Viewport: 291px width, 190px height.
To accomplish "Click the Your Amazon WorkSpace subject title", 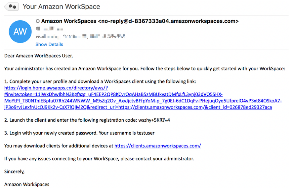I will [x=61, y=7].
